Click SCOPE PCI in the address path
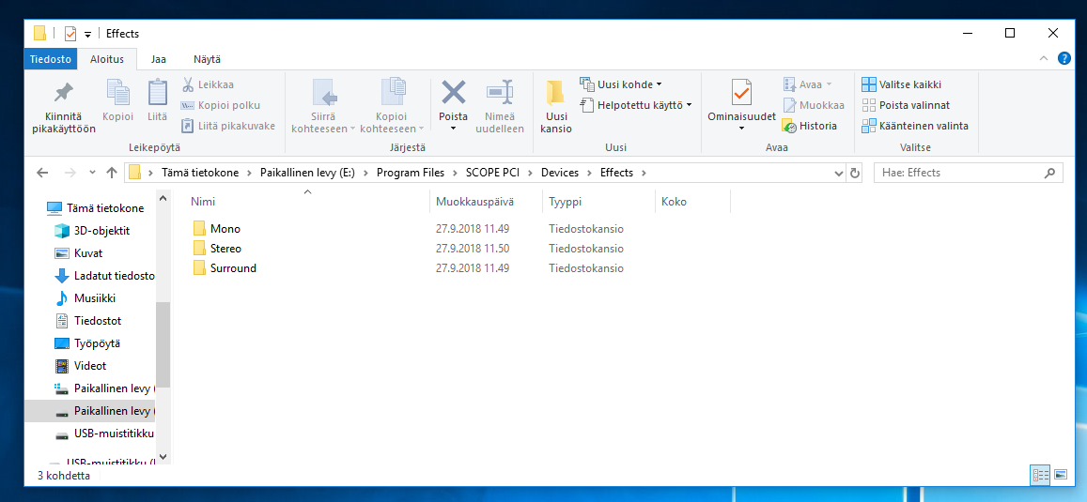 coord(491,173)
